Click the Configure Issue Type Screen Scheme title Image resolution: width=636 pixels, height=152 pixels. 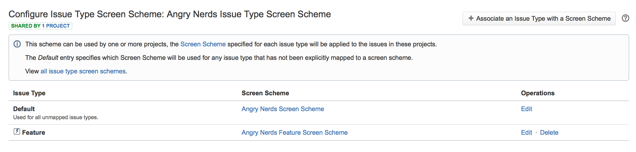pyautogui.click(x=170, y=14)
